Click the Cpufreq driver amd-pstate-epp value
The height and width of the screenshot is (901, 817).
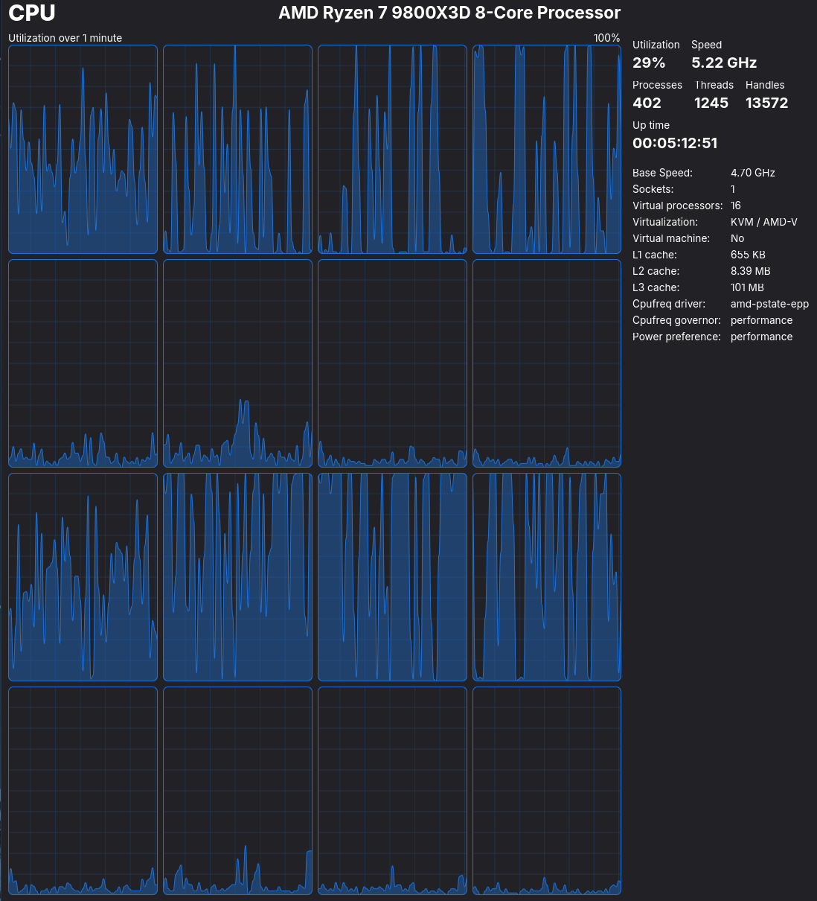tap(769, 304)
